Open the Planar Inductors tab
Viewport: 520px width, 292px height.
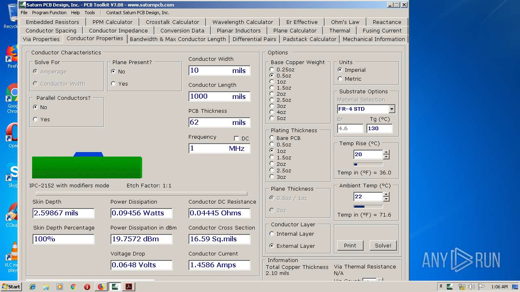[238, 30]
